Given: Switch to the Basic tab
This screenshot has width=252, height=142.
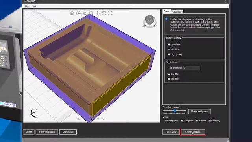Looking at the screenshot, I should [167, 11].
